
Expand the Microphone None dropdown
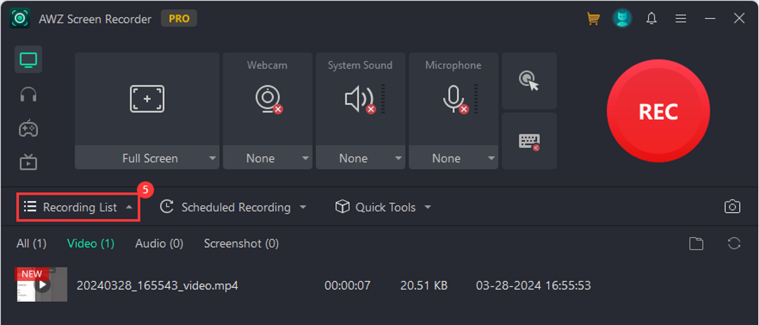(491, 158)
